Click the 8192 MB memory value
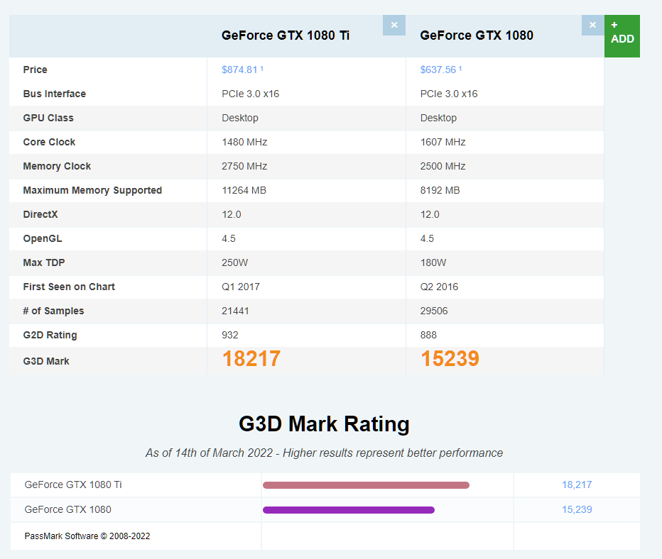The height and width of the screenshot is (559, 662). pyautogui.click(x=440, y=190)
